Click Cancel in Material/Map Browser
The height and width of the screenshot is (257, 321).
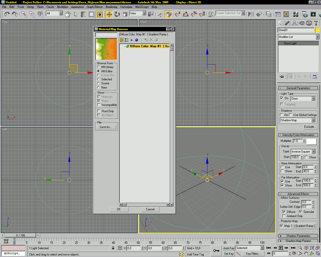[150, 209]
